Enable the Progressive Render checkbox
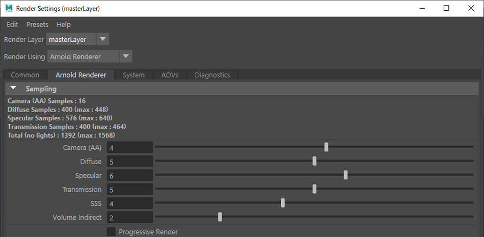Screen dimensions: 484x237 point(111,232)
